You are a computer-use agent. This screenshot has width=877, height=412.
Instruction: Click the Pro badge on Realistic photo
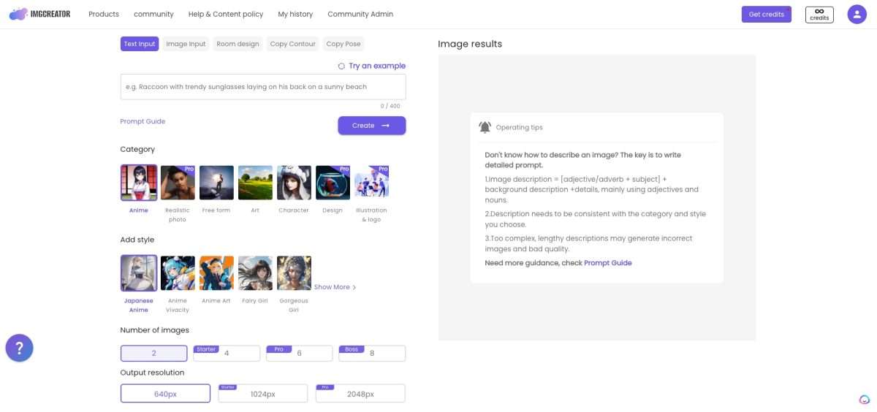click(189, 169)
